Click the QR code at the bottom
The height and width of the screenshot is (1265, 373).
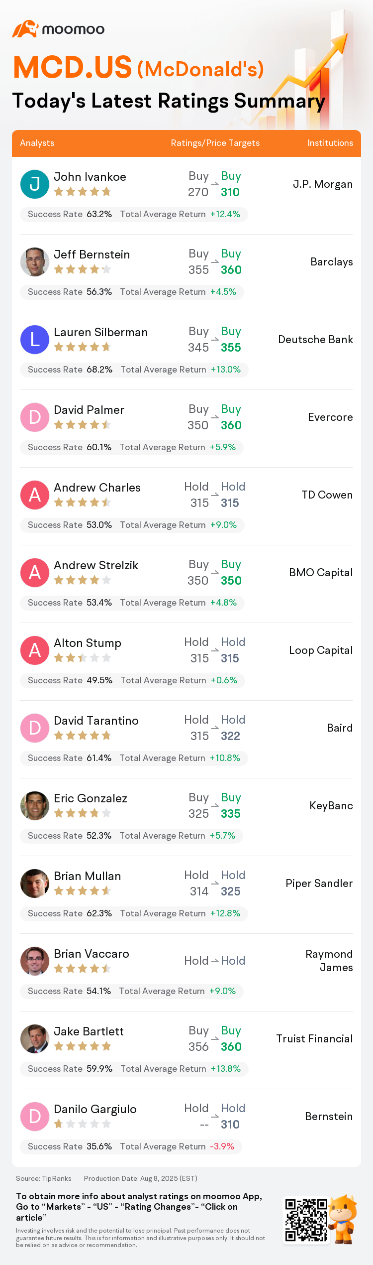[306, 1220]
